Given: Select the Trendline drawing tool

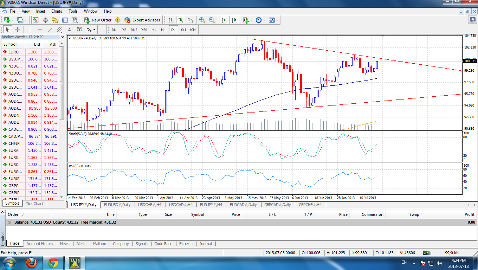Looking at the screenshot, I should (x=50, y=30).
